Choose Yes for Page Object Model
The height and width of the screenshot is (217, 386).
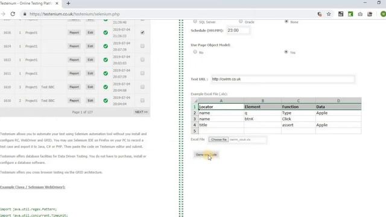click(x=286, y=52)
